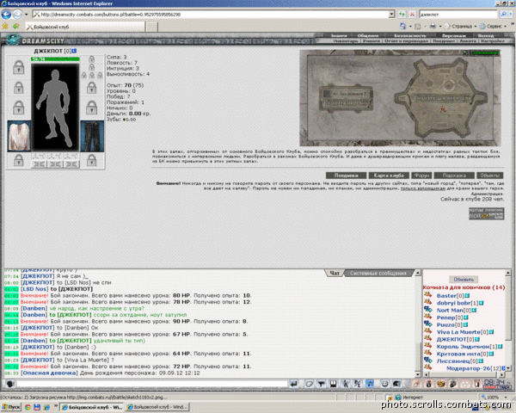Click browser Forward arrow button
516x413 pixels.
tap(17, 15)
